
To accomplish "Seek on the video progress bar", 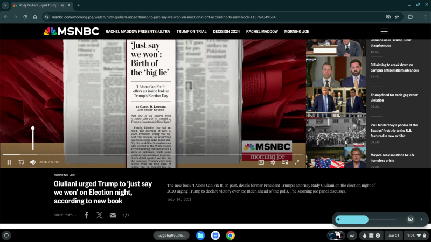I will [x=152, y=154].
